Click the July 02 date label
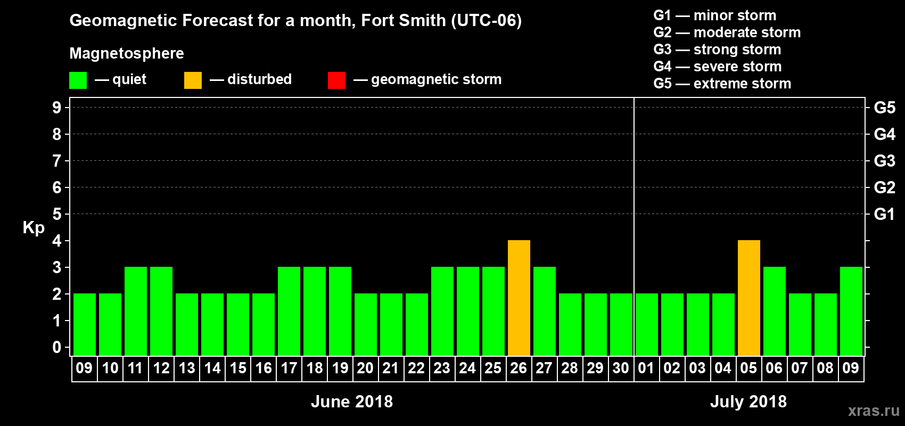The height and width of the screenshot is (426, 905). pos(672,368)
